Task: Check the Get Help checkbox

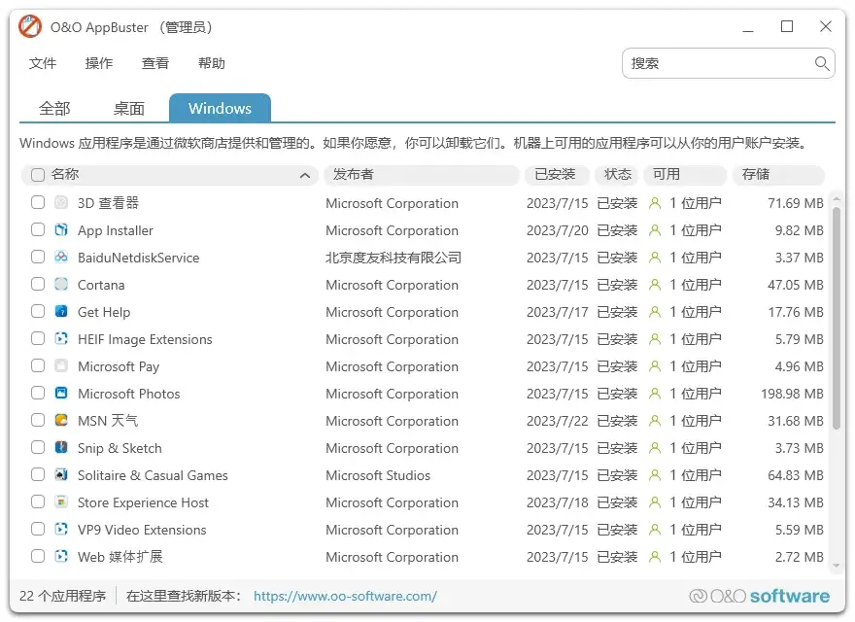Action: (x=38, y=312)
